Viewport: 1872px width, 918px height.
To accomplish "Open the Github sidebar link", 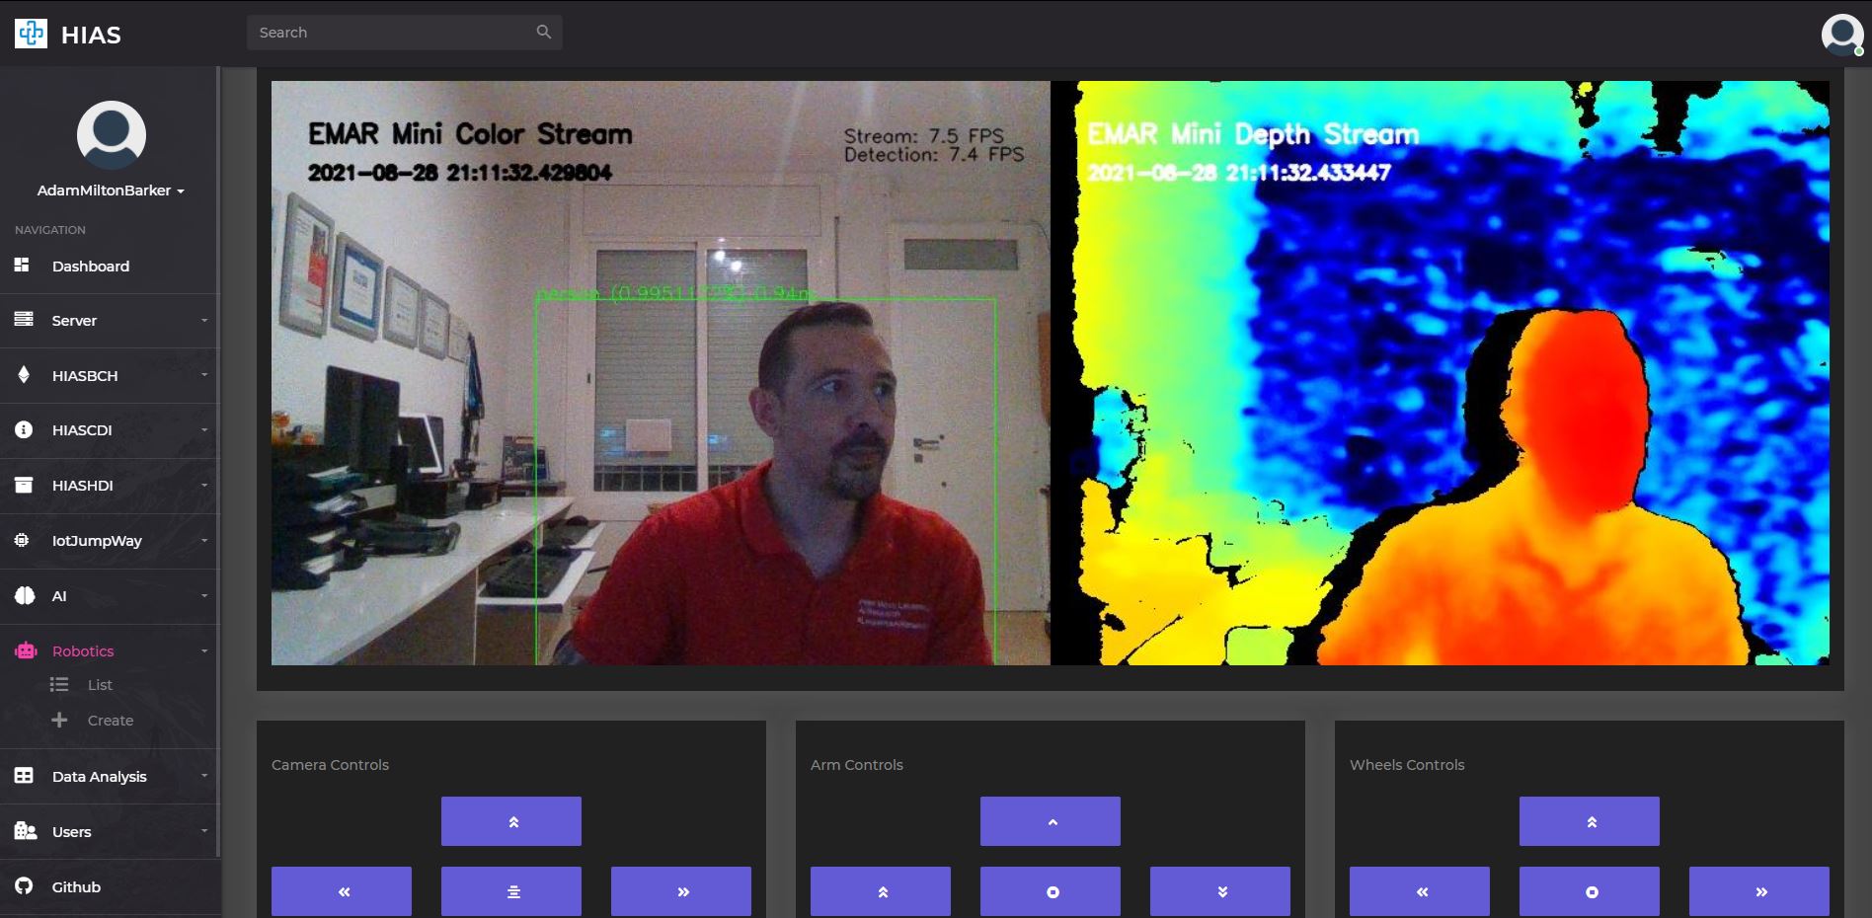I will click(109, 886).
